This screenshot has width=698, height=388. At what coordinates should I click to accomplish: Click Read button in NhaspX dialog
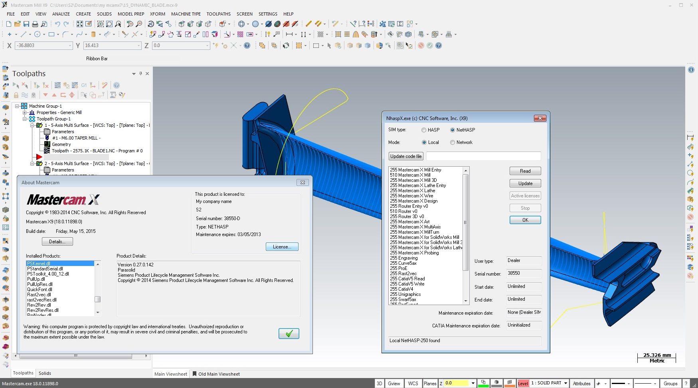[x=525, y=171]
